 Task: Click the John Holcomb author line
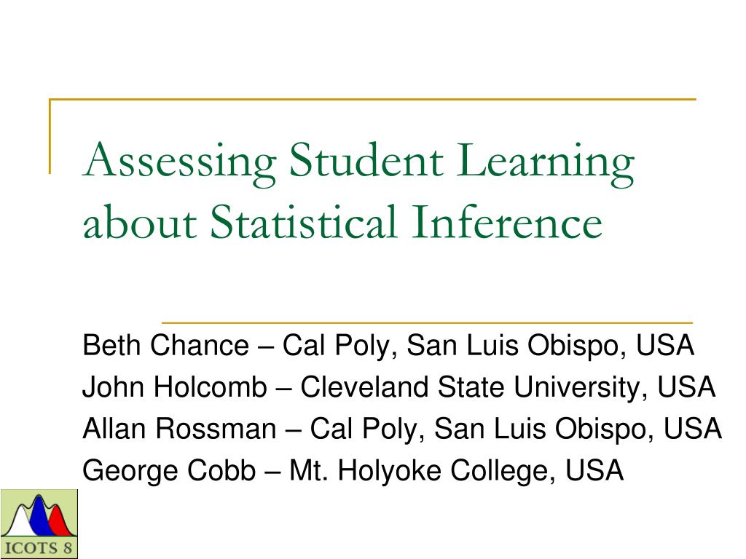(x=399, y=388)
